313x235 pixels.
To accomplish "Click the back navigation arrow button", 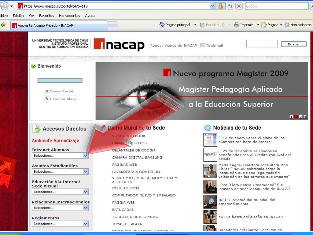I will point(4,6).
